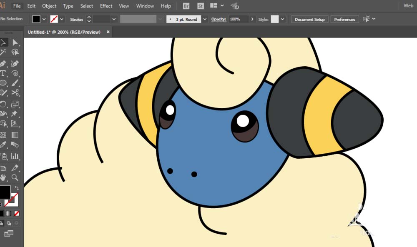The width and height of the screenshot is (417, 247).
Task: Select the Ellipse tool
Action: 3,83
